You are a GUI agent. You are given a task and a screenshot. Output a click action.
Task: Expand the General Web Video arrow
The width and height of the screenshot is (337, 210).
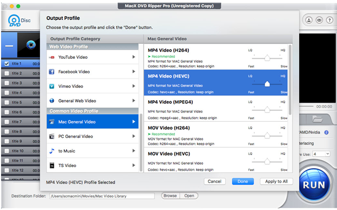pyautogui.click(x=134, y=101)
